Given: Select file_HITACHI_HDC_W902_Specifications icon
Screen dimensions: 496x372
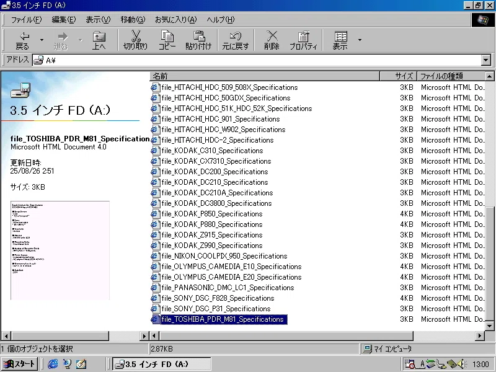Looking at the screenshot, I should (155, 130).
